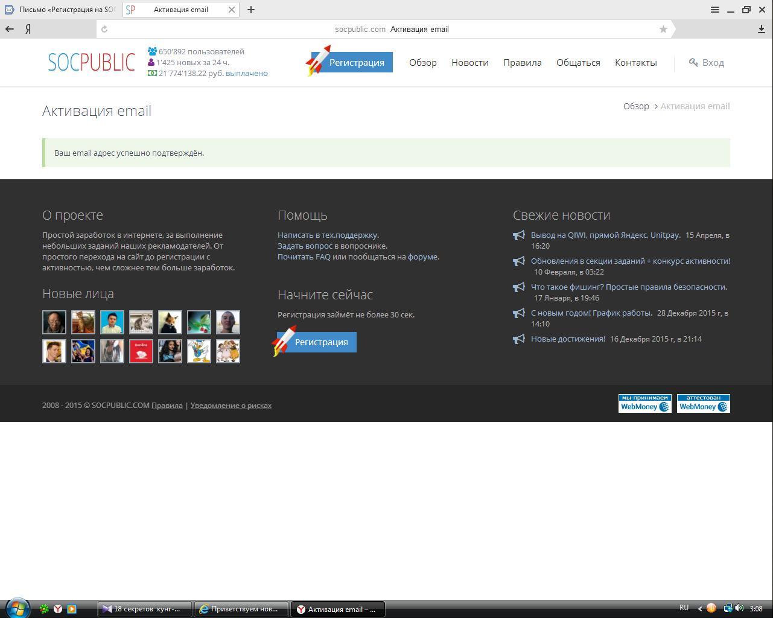Screen dimensions: 773x618
Task: Click megaphone icon beside 'Что такое фишинг?' news
Action: pos(519,287)
